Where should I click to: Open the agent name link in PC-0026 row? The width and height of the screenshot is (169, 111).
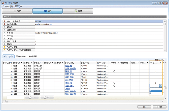(69, 86)
